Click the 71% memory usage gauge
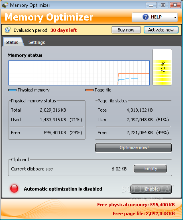This screenshot has width=183, height=220. tap(162, 67)
